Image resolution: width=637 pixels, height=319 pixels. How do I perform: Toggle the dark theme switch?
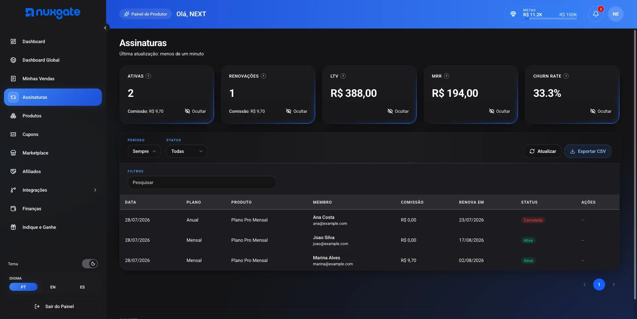coord(90,264)
